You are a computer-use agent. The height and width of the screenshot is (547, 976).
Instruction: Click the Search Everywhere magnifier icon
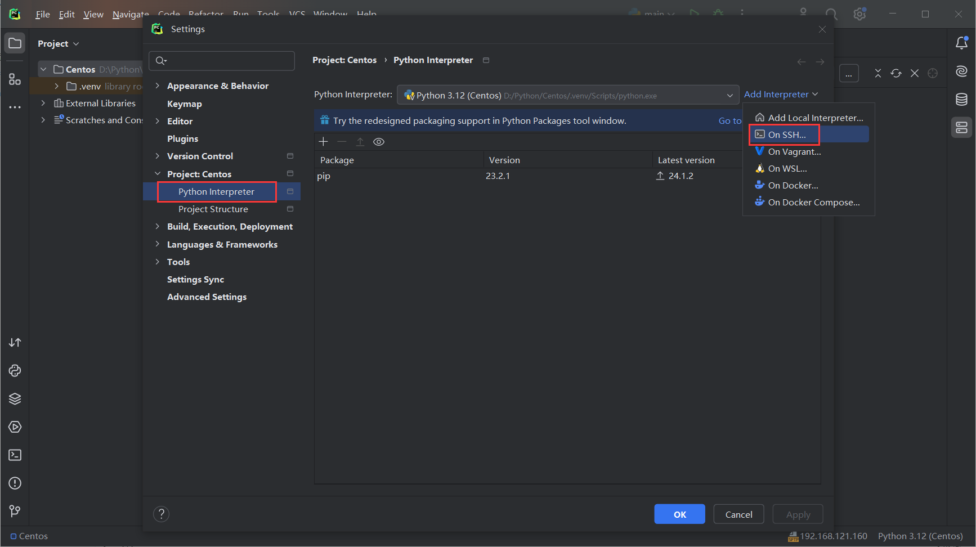pyautogui.click(x=831, y=14)
